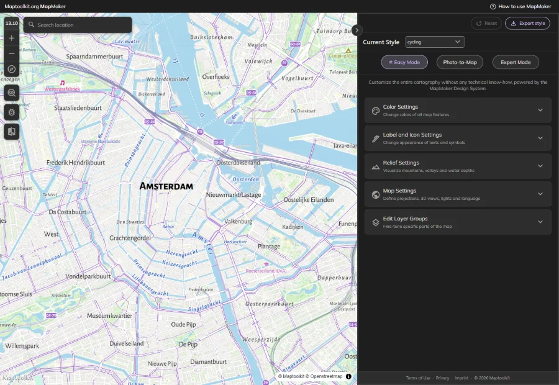This screenshot has height=385, width=559.
Task: Open the Privacy link
Action: pyautogui.click(x=442, y=378)
